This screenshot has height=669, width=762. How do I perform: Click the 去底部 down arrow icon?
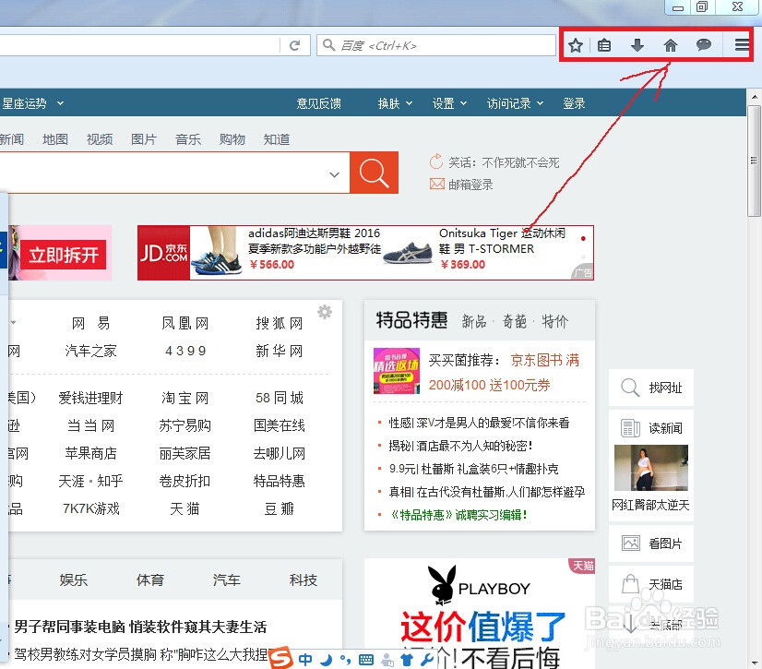tap(630, 623)
